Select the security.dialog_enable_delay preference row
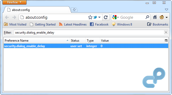The height and width of the screenshot is (95, 172). 86,46
